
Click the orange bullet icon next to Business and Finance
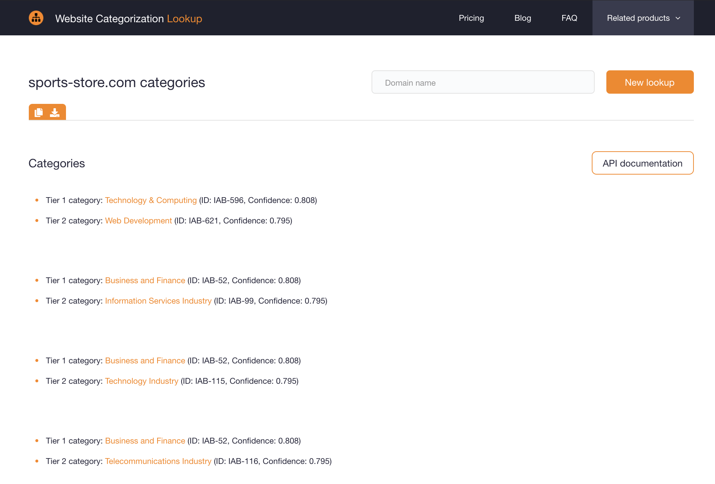37,280
